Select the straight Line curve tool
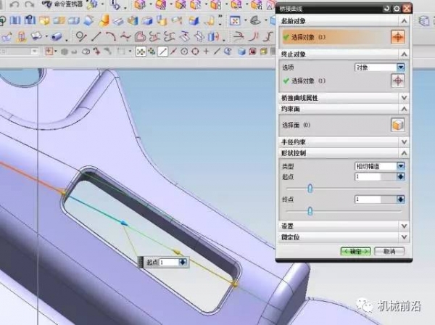435x325 pixels. click(x=96, y=36)
